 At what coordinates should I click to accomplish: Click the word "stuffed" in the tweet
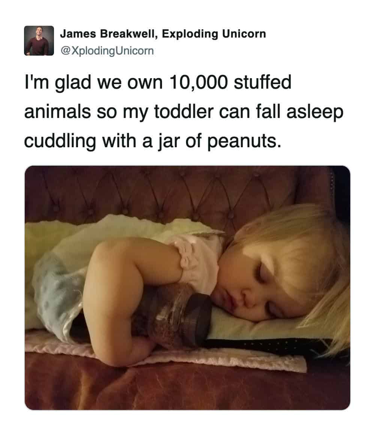coord(262,82)
